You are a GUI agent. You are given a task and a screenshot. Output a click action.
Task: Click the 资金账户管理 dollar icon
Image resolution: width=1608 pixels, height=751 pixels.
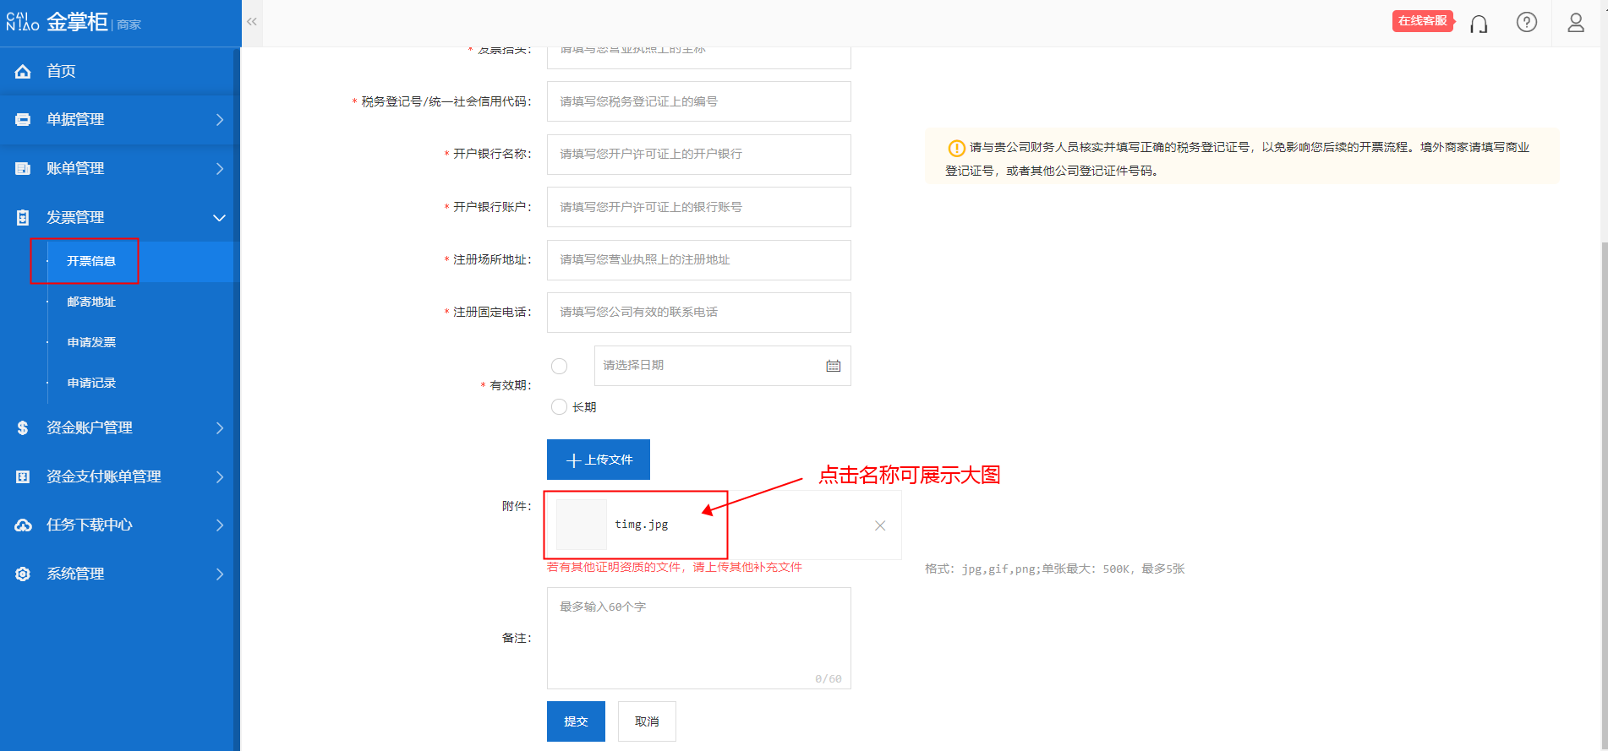click(x=23, y=428)
